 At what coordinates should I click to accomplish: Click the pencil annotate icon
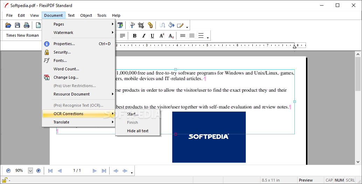(x=180, y=25)
